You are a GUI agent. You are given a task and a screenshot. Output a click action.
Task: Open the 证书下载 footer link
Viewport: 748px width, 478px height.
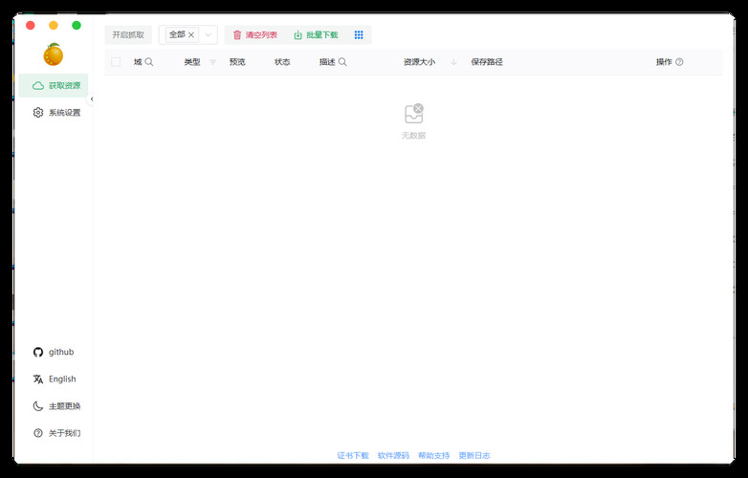pyautogui.click(x=352, y=456)
